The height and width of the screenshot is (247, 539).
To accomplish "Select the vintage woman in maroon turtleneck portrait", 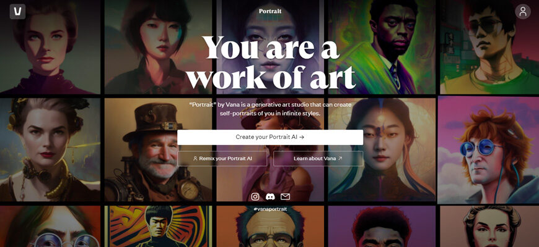I will click(x=50, y=47).
